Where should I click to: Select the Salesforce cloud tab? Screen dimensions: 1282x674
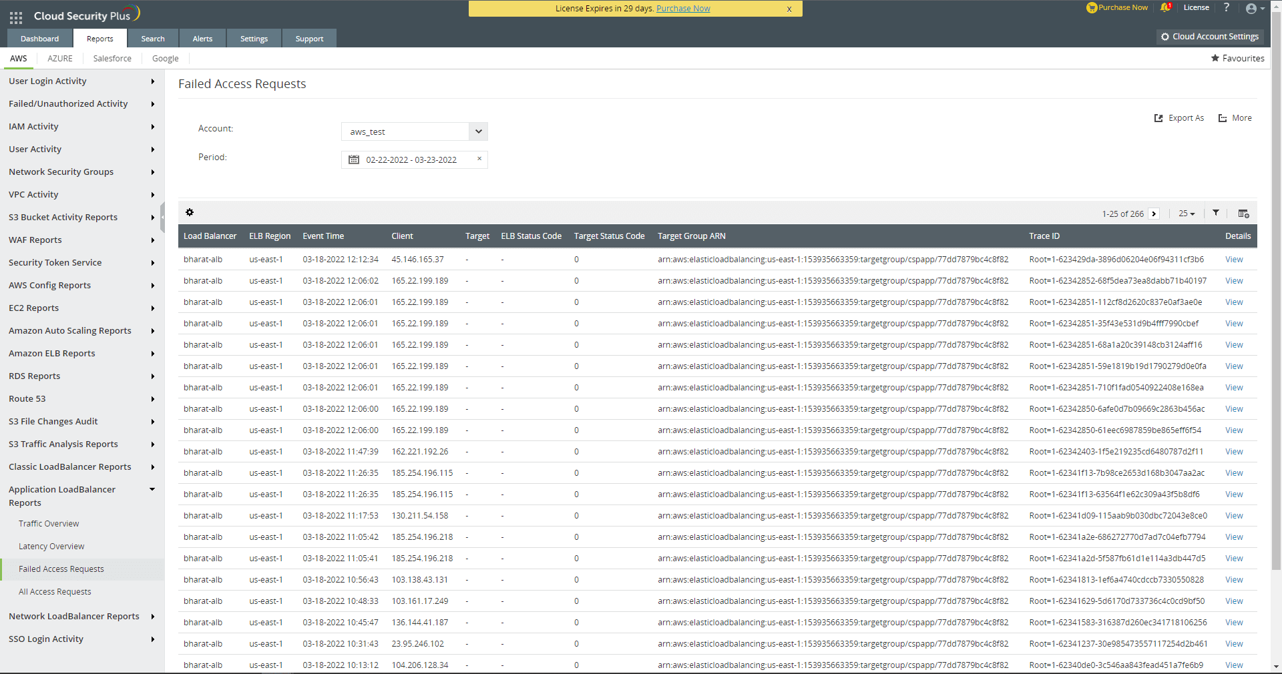[x=112, y=59]
